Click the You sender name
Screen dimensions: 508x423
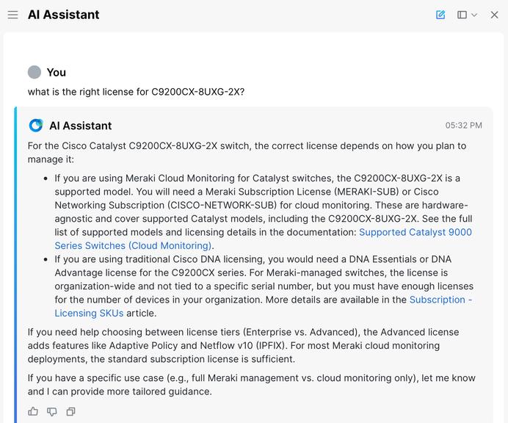[57, 72]
